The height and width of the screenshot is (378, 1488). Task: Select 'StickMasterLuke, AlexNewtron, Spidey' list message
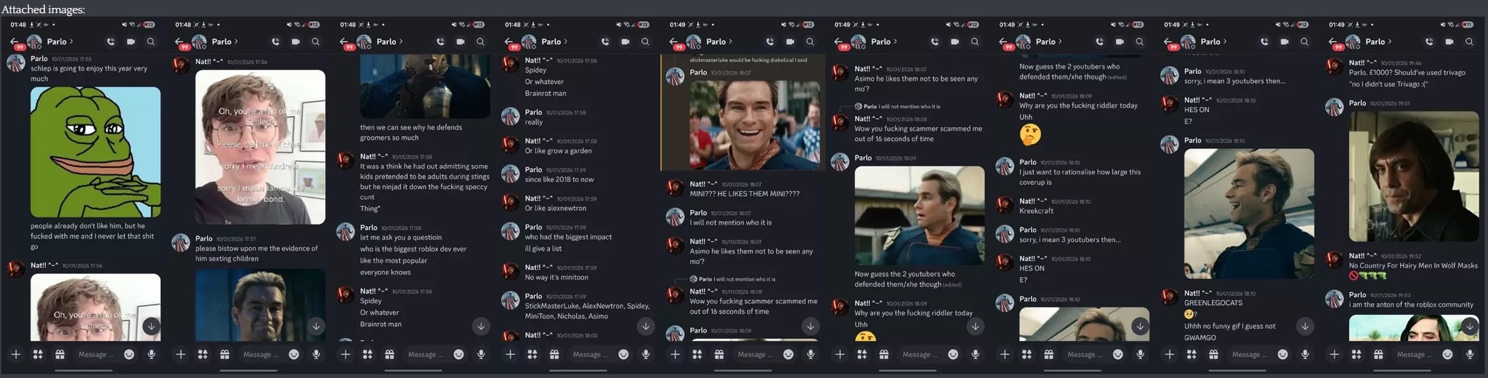click(x=587, y=310)
